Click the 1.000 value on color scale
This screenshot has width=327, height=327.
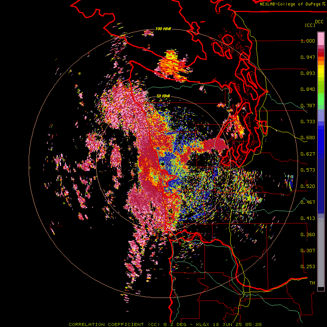pos(308,41)
